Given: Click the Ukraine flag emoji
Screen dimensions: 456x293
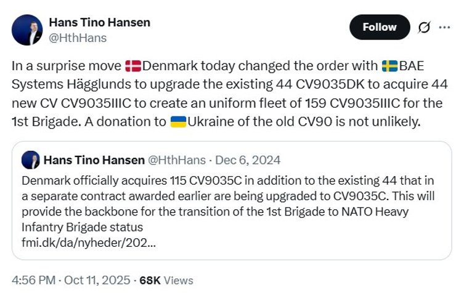Looking at the screenshot, I should tap(178, 121).
